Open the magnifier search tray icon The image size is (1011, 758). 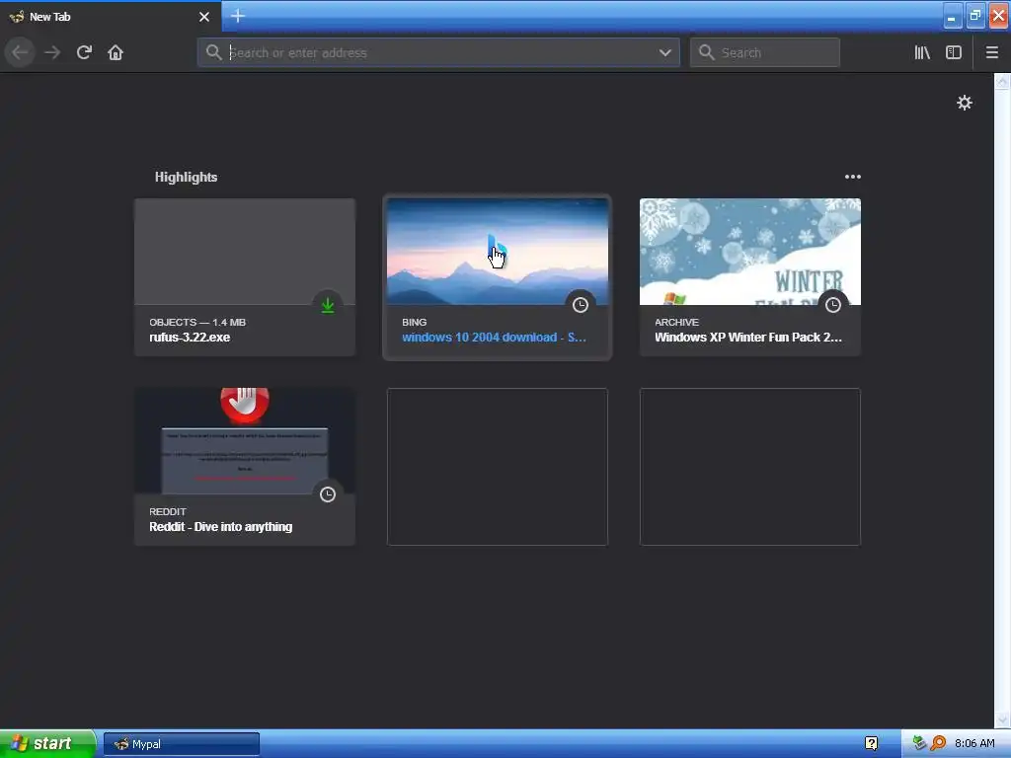coord(938,744)
